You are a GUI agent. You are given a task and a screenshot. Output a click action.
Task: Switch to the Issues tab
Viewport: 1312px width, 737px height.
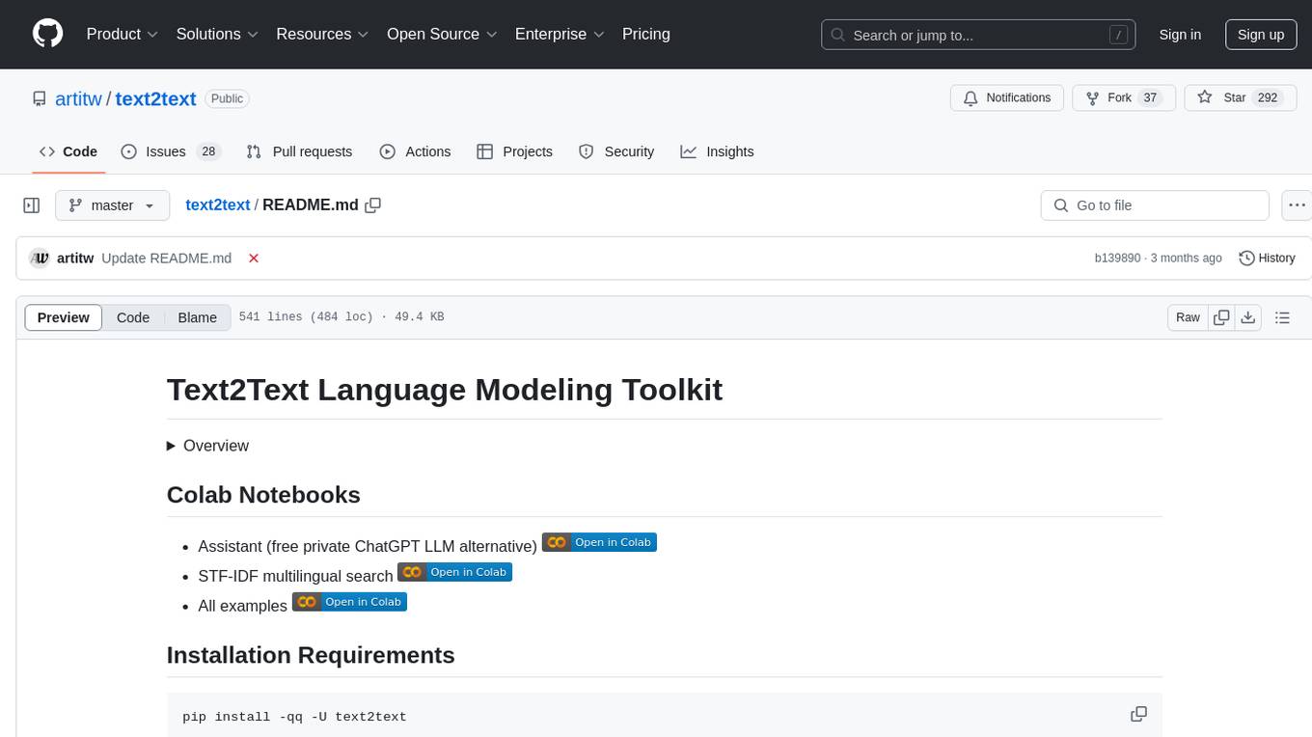170,151
